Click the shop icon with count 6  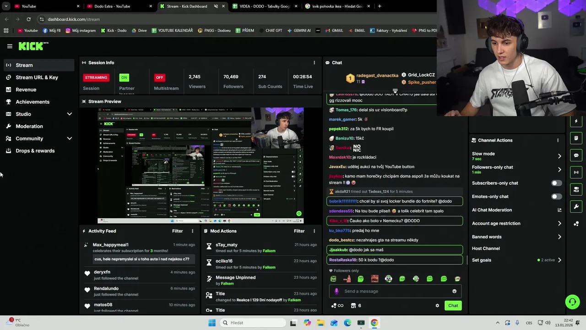click(x=356, y=306)
